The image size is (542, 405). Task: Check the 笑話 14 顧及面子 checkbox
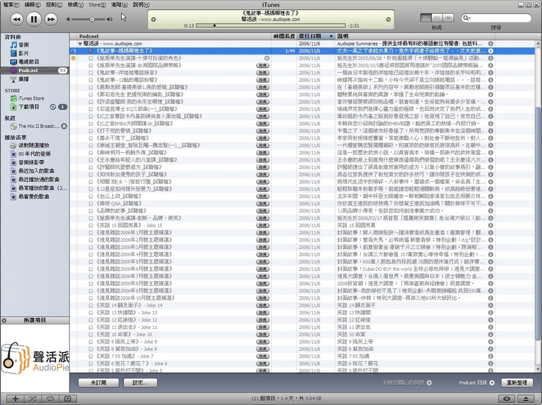tap(91, 305)
